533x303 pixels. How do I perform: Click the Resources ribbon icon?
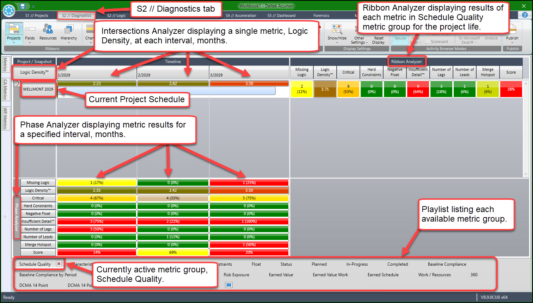point(48,33)
